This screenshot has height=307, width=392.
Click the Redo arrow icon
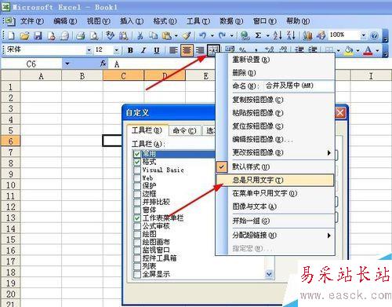222,35
